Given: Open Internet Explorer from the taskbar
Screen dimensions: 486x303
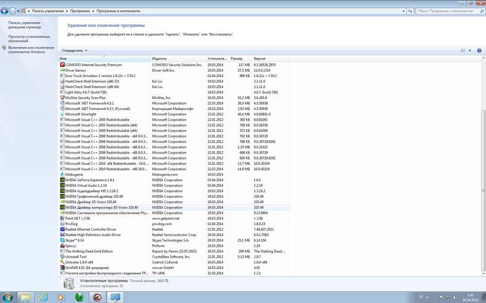Looking at the screenshot, I should click(44, 297).
